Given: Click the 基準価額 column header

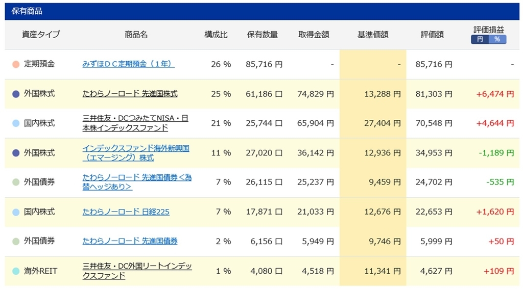Looking at the screenshot, I should (373, 34).
